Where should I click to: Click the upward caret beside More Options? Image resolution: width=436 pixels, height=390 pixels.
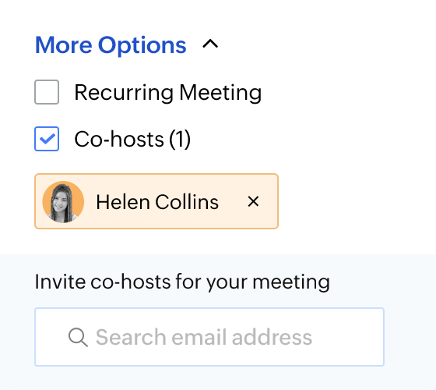tap(210, 44)
